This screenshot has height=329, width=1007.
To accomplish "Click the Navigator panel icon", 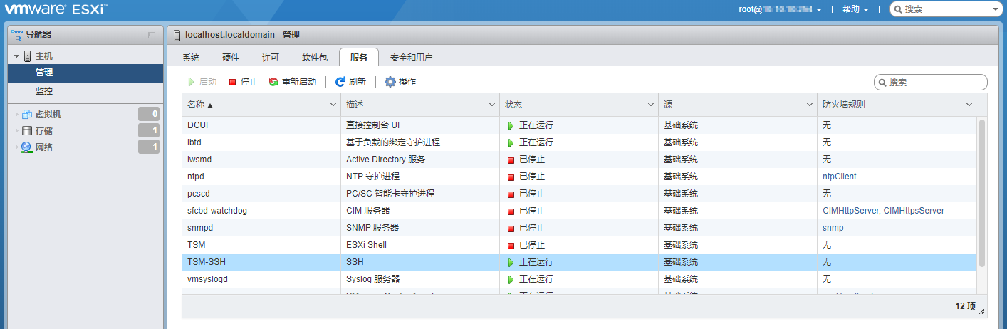I will [17, 34].
